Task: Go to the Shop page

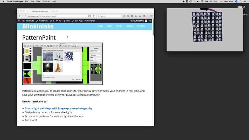Action: (x=101, y=26)
